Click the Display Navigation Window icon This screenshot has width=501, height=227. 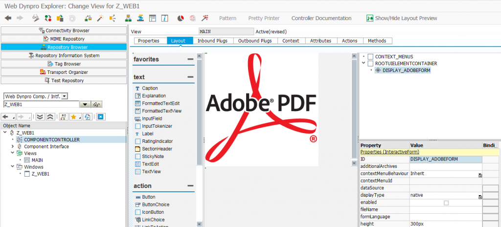coord(140,18)
